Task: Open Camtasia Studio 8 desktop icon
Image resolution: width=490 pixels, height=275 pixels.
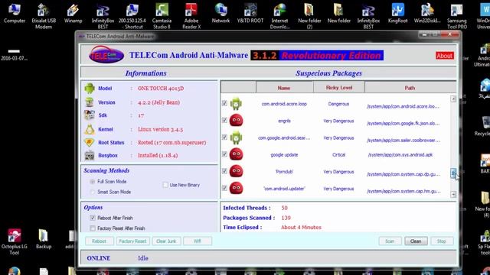Action: [162, 16]
